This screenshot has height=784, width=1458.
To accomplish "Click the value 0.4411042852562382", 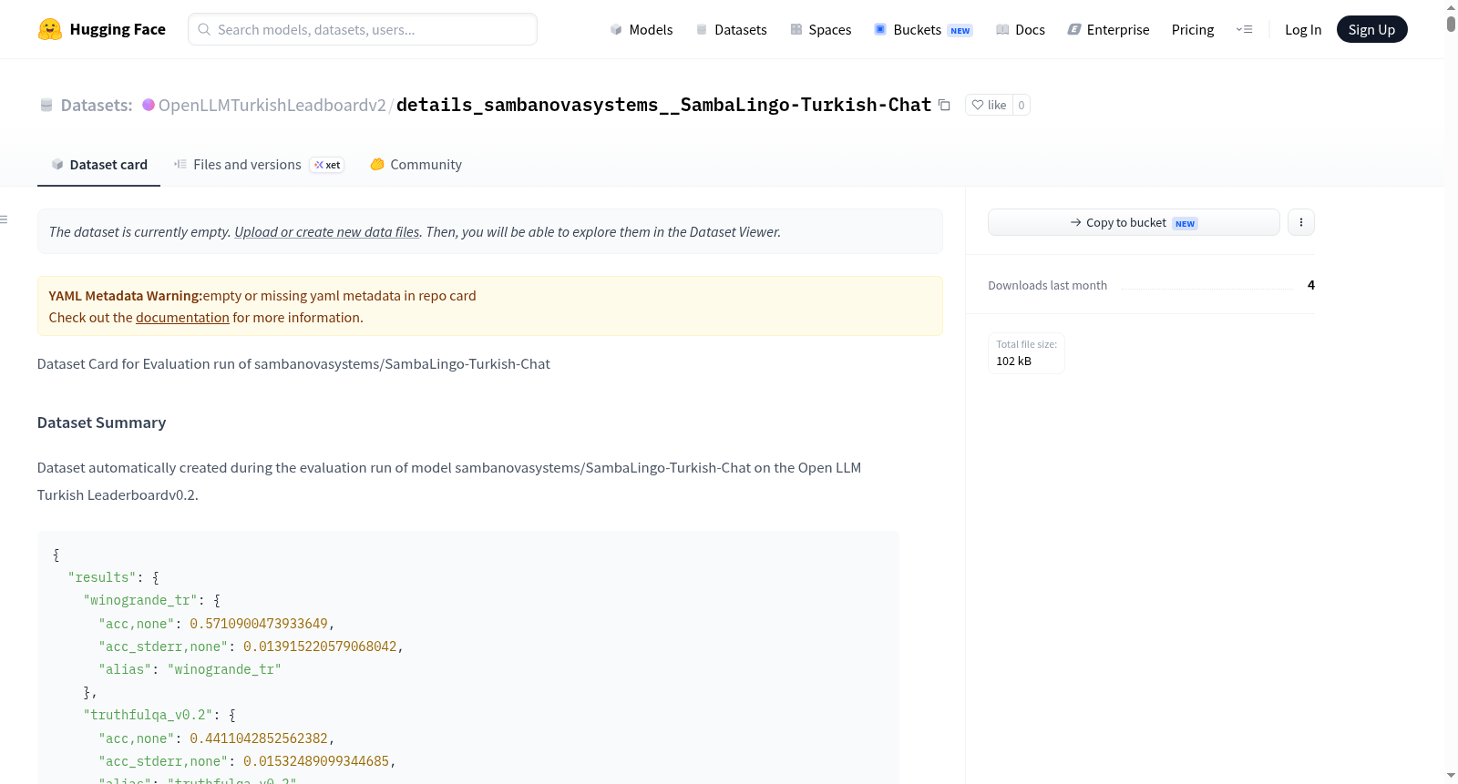I will 259,738.
